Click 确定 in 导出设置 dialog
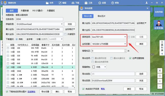This screenshot has width=165, height=96. [x=129, y=89]
